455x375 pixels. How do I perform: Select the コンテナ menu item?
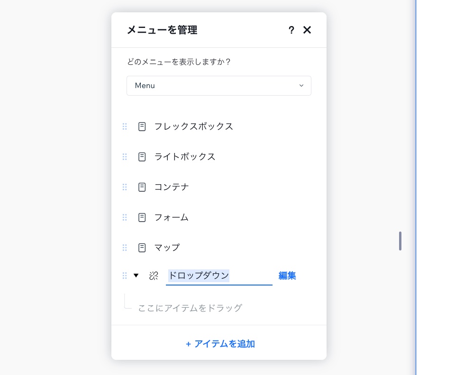coord(171,187)
